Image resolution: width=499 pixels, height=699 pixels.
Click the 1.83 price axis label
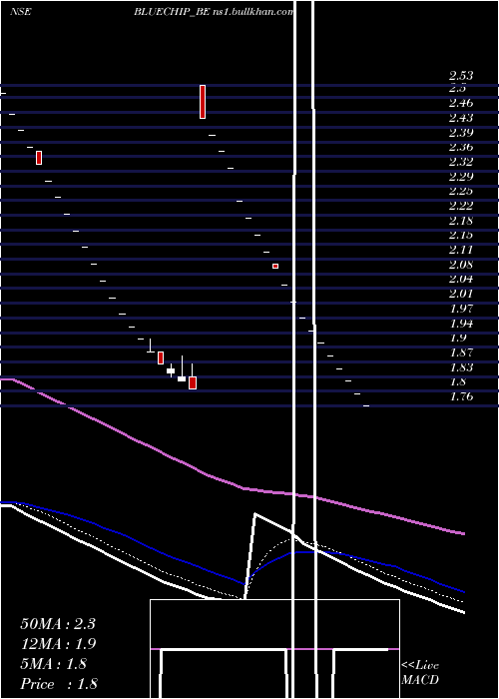461,366
